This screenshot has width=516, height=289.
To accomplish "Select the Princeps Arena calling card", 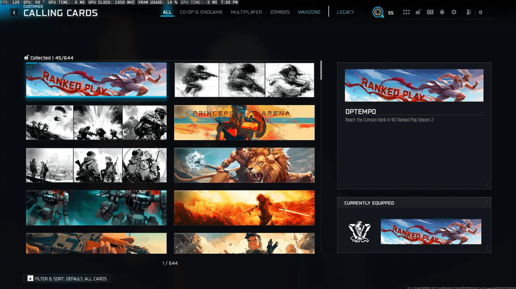I will coord(244,123).
